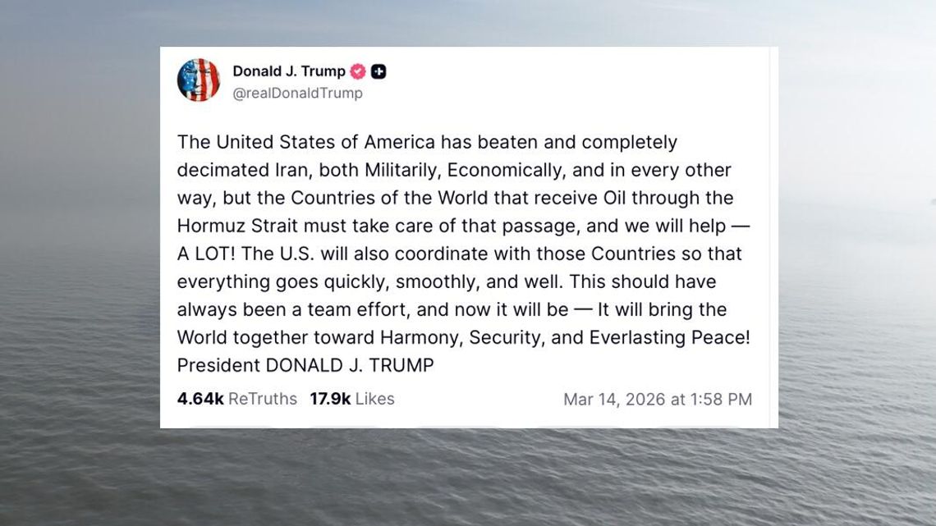Click the ocean background right of the post

858,263
